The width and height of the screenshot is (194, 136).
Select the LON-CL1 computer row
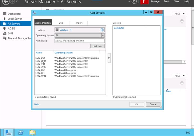56,73
